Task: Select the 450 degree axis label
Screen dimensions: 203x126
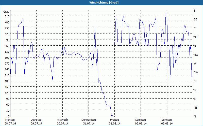Action: click(7, 28)
